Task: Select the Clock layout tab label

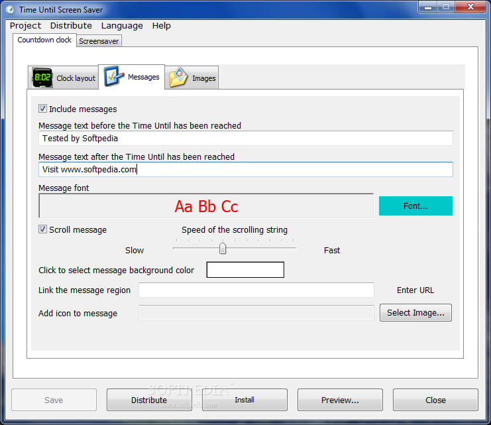Action: point(76,78)
